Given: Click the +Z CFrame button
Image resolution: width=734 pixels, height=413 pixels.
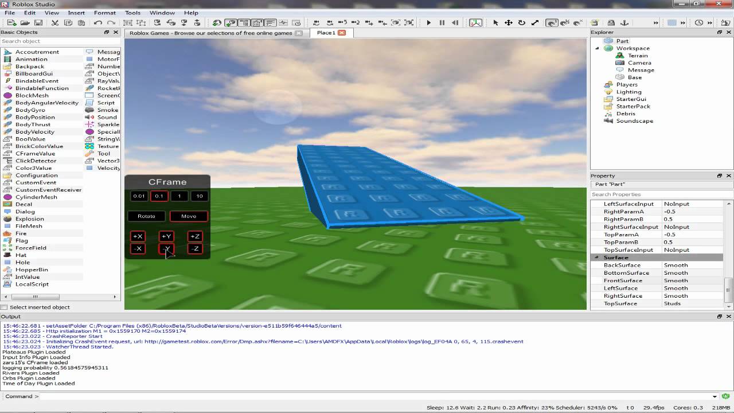Looking at the screenshot, I should pos(195,236).
